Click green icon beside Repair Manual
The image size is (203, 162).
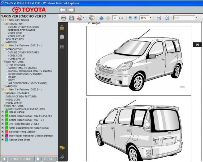click(x=7, y=112)
